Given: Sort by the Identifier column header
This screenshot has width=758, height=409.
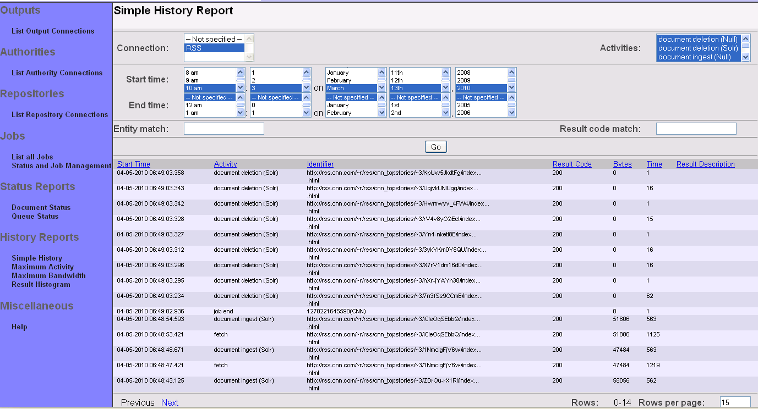Looking at the screenshot, I should pos(320,164).
